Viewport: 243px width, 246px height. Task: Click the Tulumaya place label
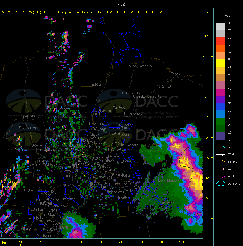pyautogui.click(x=100, y=129)
